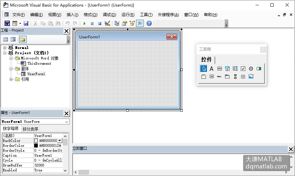Toggle Folders icon in Project panel

(23, 39)
